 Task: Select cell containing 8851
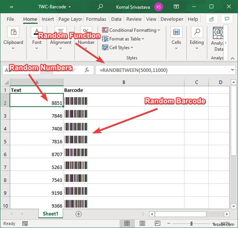37,100
